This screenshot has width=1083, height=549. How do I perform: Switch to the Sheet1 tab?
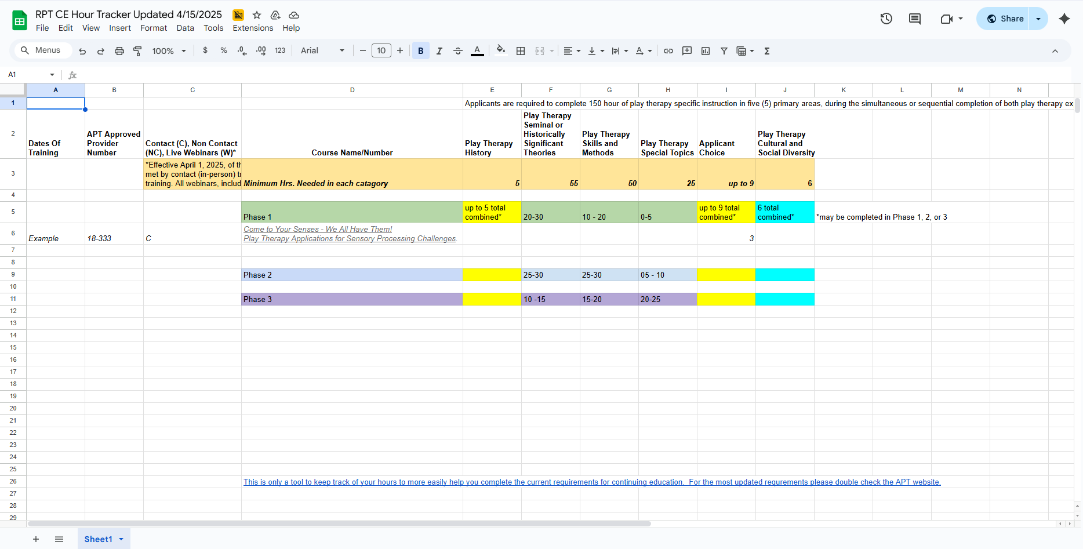click(x=98, y=539)
